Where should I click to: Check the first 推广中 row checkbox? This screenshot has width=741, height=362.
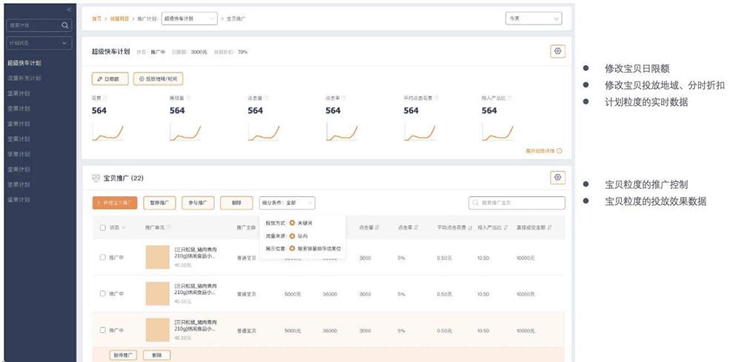tap(102, 257)
